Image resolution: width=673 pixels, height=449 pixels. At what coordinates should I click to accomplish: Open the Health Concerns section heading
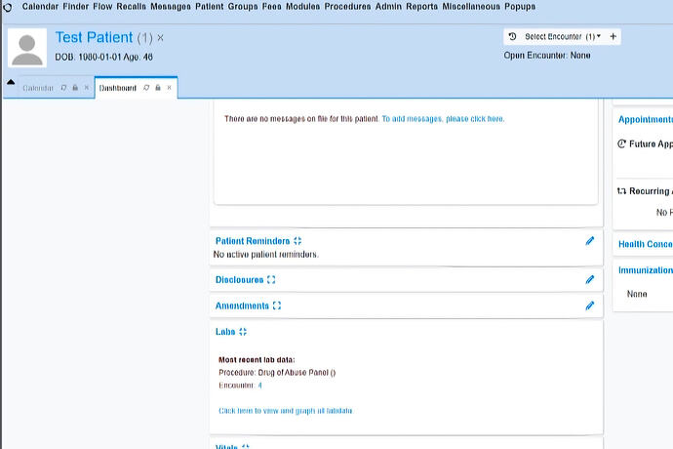[x=645, y=244]
